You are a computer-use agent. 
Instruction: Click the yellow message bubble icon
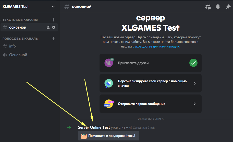109,104
